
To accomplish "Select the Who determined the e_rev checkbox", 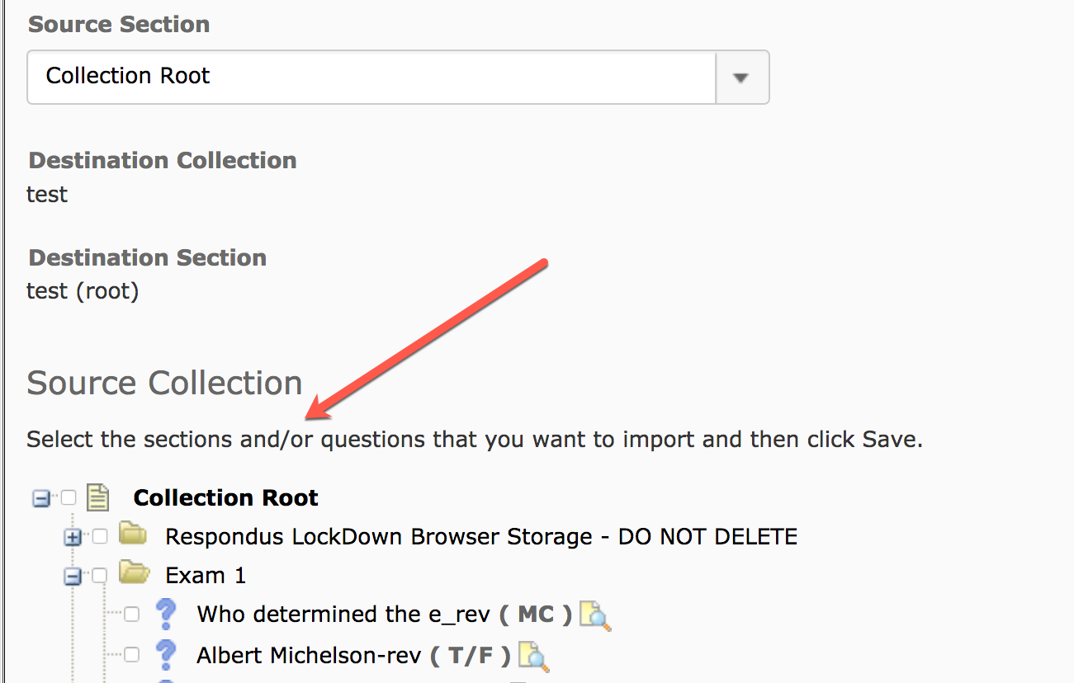I will click(x=131, y=615).
